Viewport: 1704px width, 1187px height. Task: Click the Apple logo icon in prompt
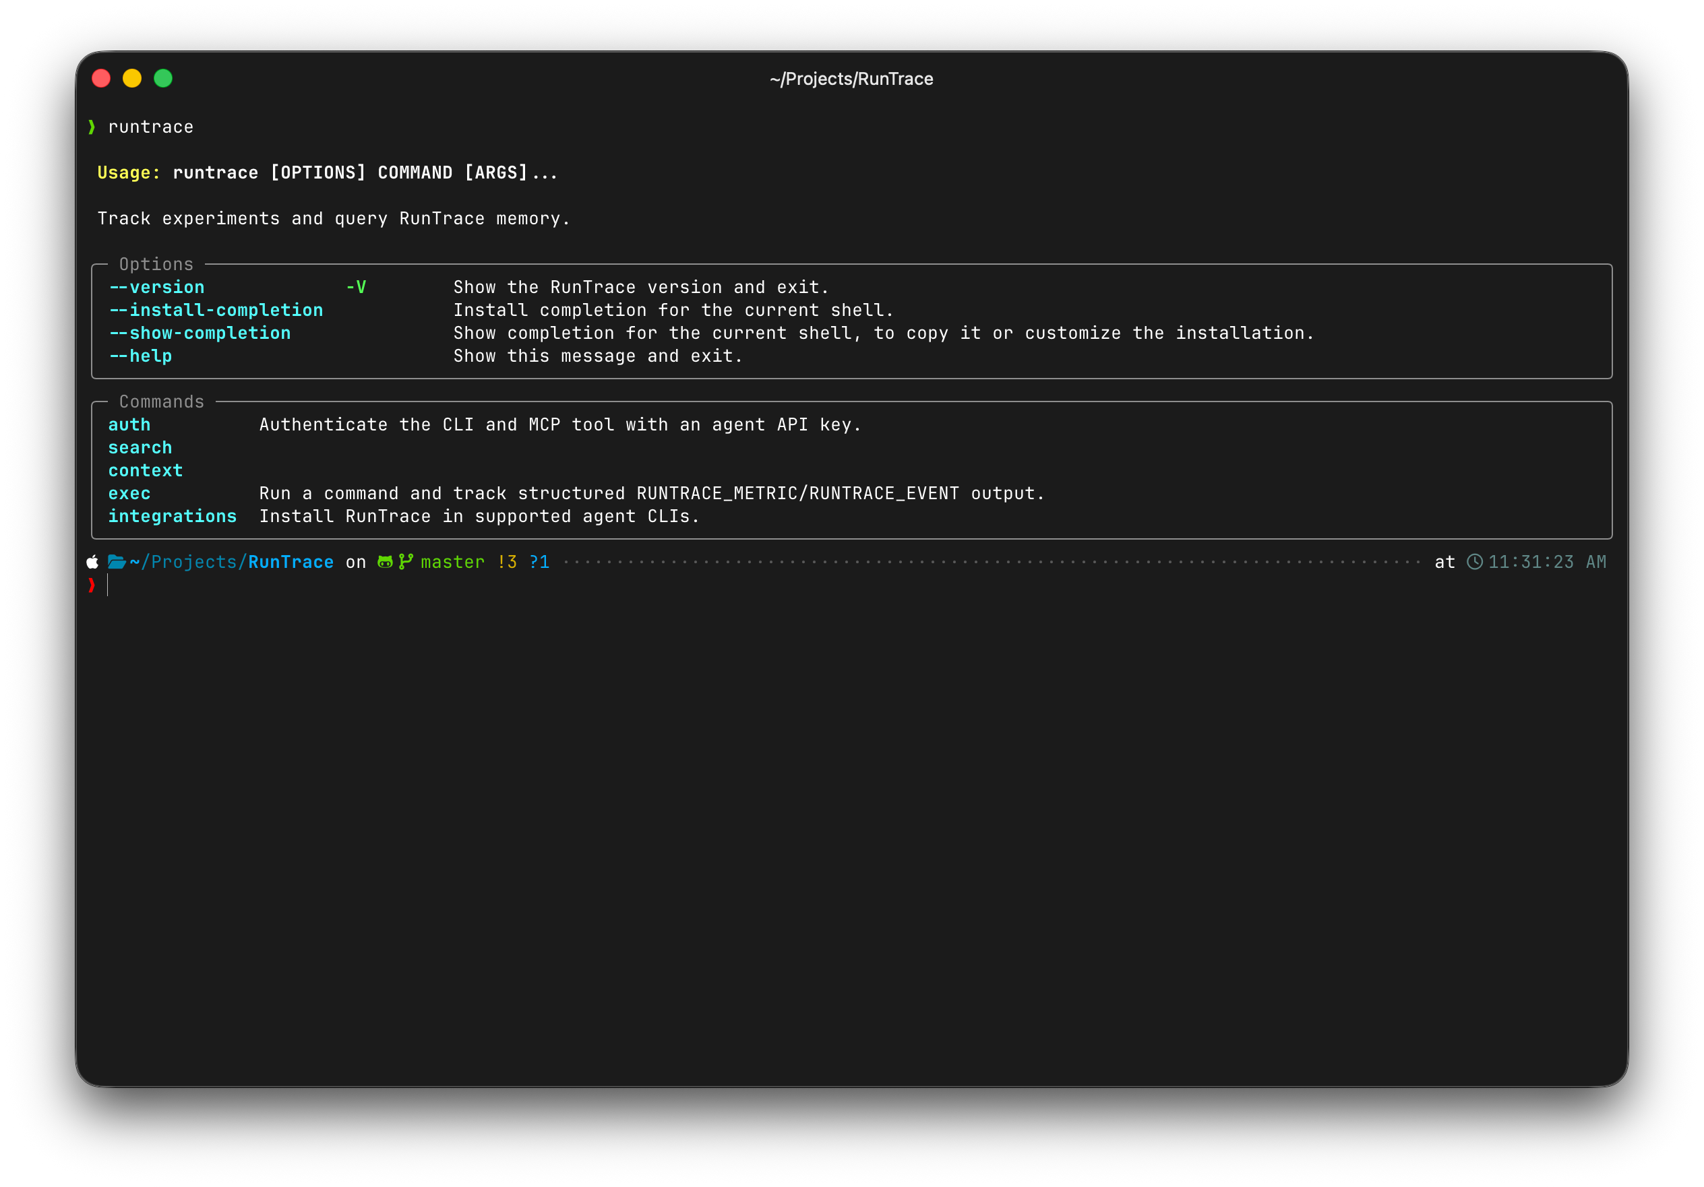coord(92,562)
